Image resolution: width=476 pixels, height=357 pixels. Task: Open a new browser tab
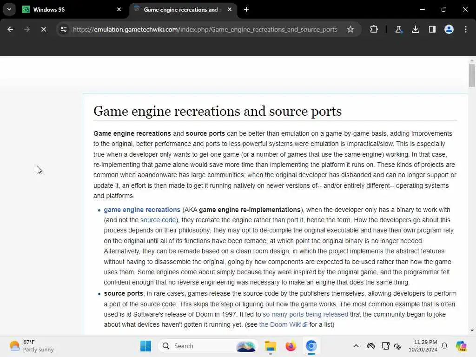[246, 9]
